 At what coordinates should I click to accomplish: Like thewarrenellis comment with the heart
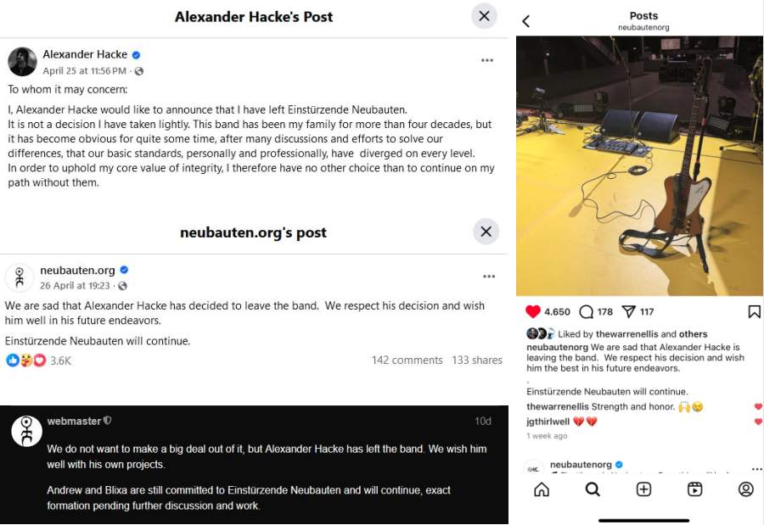(x=758, y=406)
